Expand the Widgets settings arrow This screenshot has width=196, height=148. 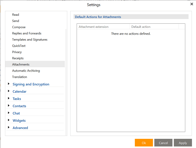9,120
